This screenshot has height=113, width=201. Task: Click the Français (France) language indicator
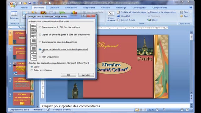click(62, 110)
